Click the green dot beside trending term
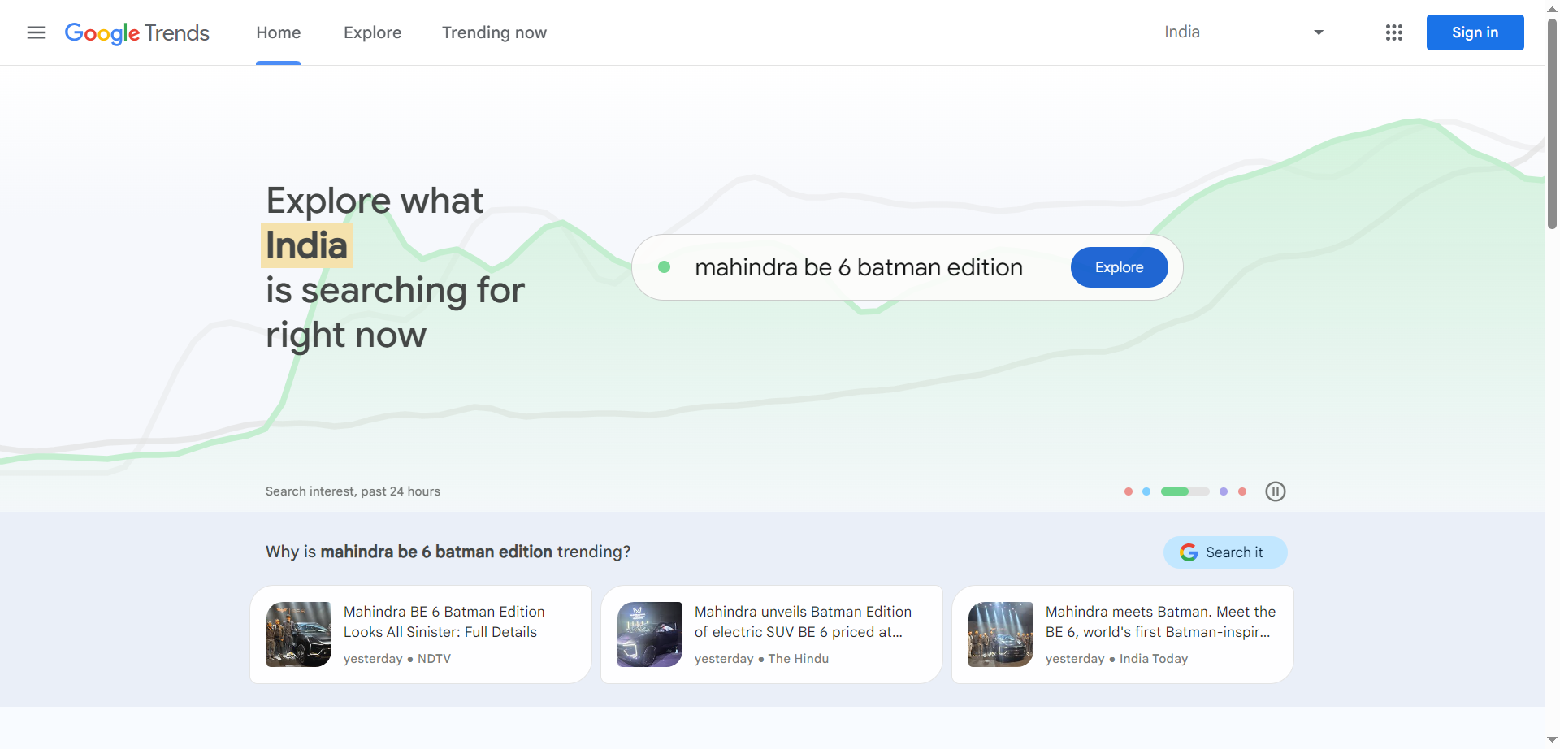Image resolution: width=1560 pixels, height=749 pixels. point(664,267)
